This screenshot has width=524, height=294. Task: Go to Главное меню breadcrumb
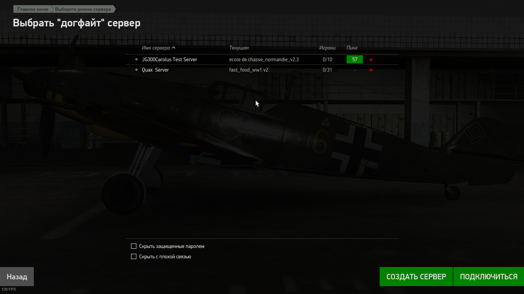33,9
